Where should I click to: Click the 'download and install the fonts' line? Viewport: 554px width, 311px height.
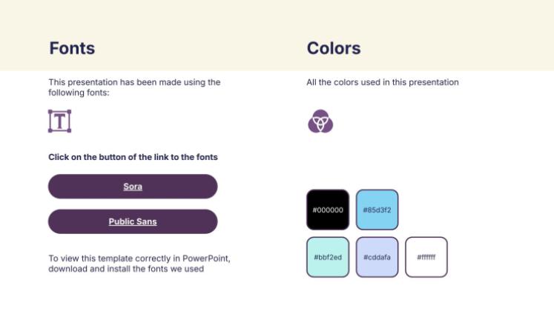pyautogui.click(x=126, y=269)
